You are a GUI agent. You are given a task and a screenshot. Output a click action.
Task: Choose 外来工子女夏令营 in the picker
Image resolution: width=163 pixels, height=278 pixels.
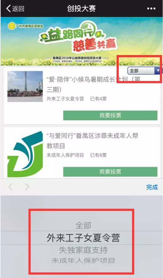tap(83, 238)
